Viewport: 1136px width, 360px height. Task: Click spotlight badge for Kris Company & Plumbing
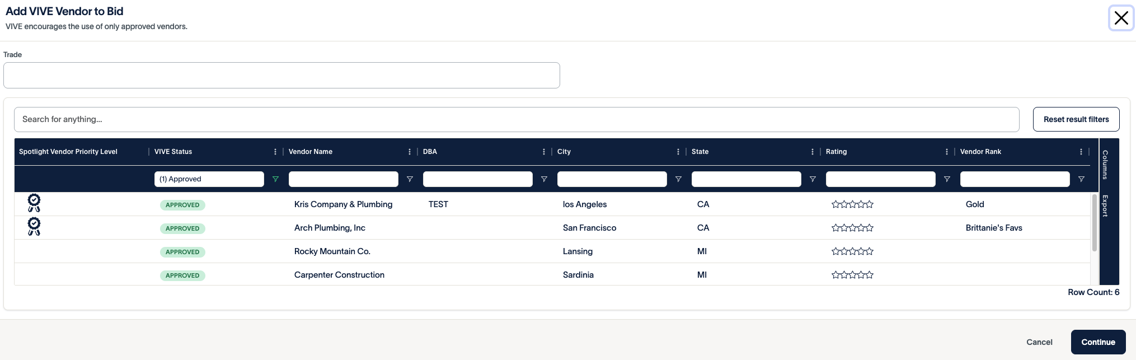click(x=34, y=203)
